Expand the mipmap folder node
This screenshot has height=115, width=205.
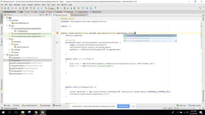(9, 50)
